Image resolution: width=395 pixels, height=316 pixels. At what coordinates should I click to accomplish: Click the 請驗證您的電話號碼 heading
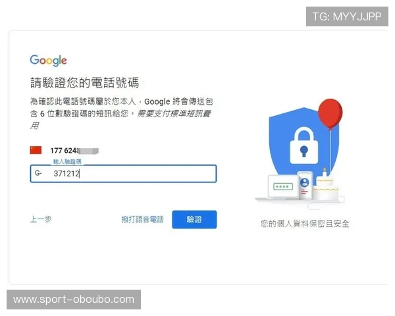pyautogui.click(x=85, y=83)
